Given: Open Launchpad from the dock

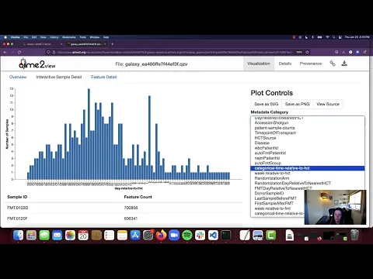Looking at the screenshot, I should coord(31,235).
